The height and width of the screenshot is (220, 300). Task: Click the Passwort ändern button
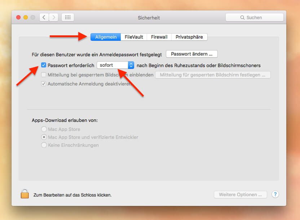(191, 54)
